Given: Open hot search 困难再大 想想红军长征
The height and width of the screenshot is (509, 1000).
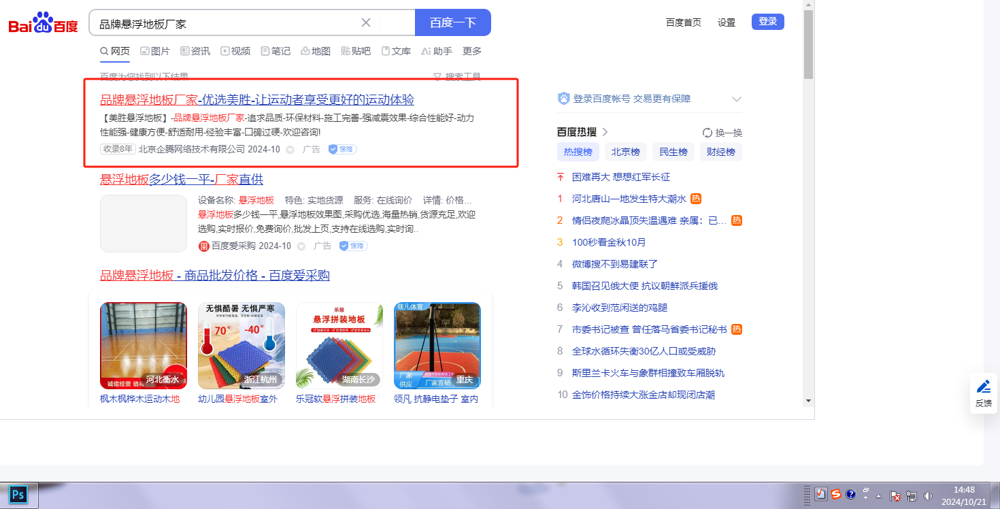Looking at the screenshot, I should pos(621,177).
